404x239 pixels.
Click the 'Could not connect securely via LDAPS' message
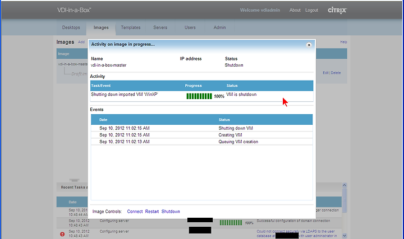coord(297,233)
